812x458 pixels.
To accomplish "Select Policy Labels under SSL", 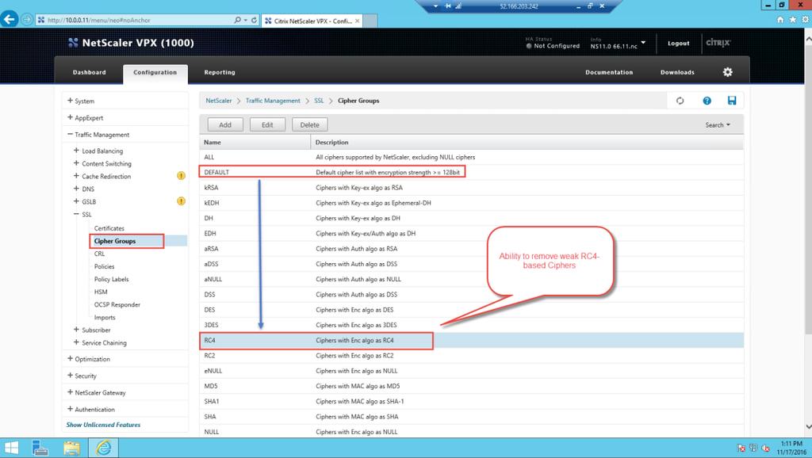I will click(111, 279).
